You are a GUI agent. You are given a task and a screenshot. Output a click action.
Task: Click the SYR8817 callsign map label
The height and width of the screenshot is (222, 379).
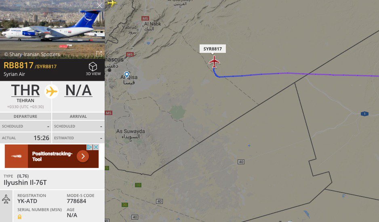pos(213,49)
